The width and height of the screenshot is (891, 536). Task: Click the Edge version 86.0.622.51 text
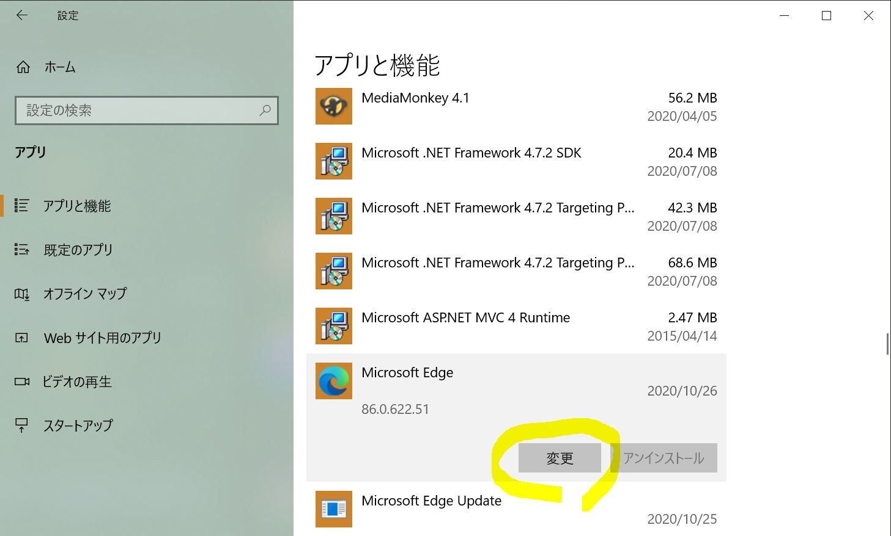[x=395, y=409]
